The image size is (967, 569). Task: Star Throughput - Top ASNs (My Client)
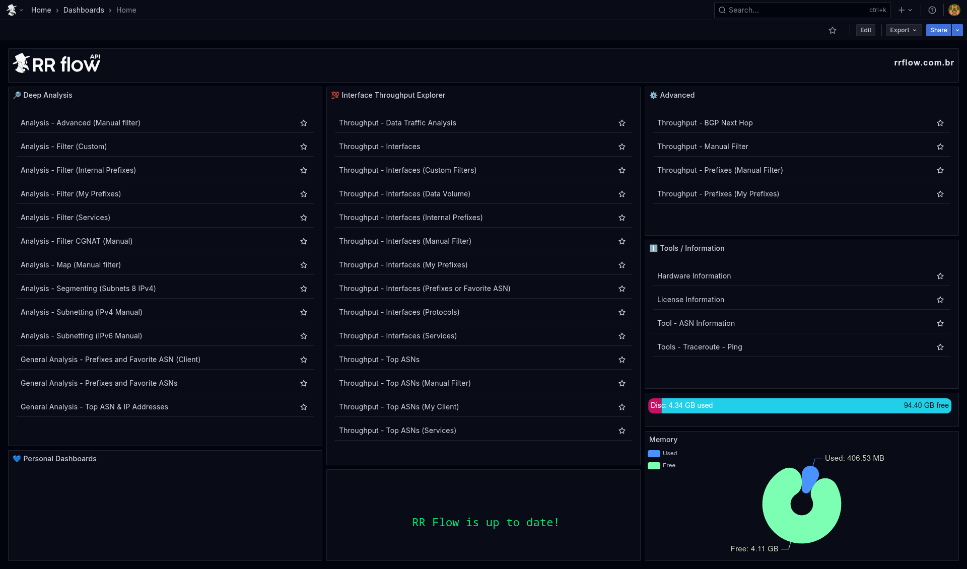[x=622, y=407]
